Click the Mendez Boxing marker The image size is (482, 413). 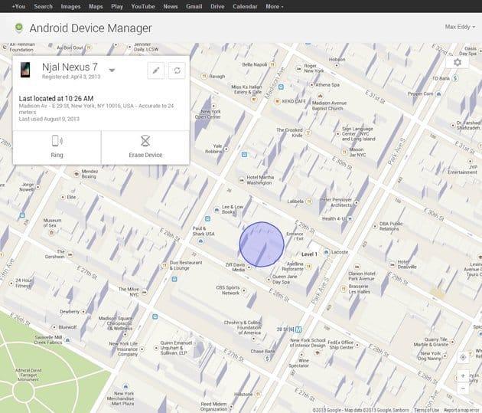77,174
